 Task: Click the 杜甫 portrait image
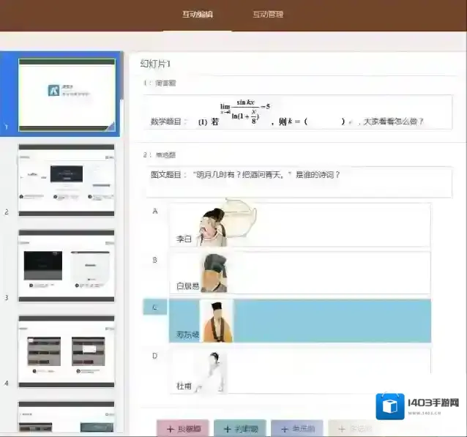(212, 371)
